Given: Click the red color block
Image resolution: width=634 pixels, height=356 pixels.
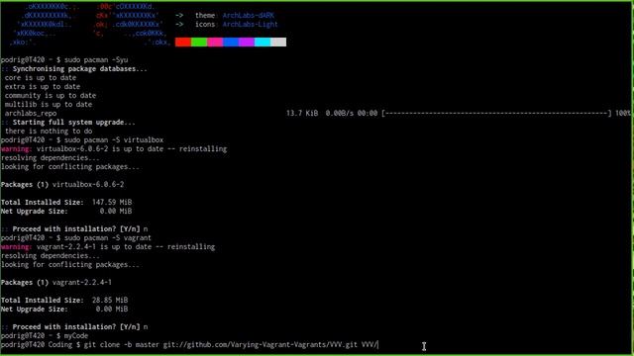Looking at the screenshot, I should pyautogui.click(x=183, y=42).
